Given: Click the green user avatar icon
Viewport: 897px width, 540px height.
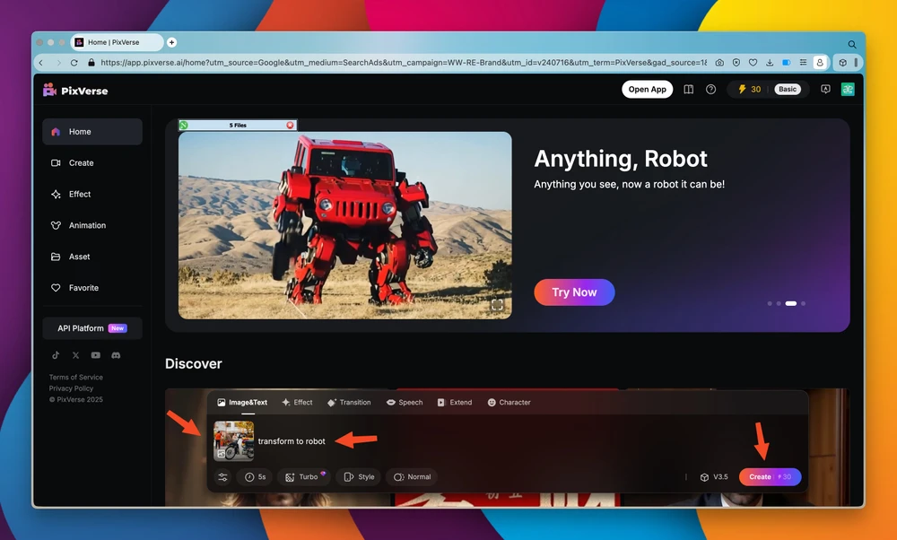Looking at the screenshot, I should coord(847,90).
